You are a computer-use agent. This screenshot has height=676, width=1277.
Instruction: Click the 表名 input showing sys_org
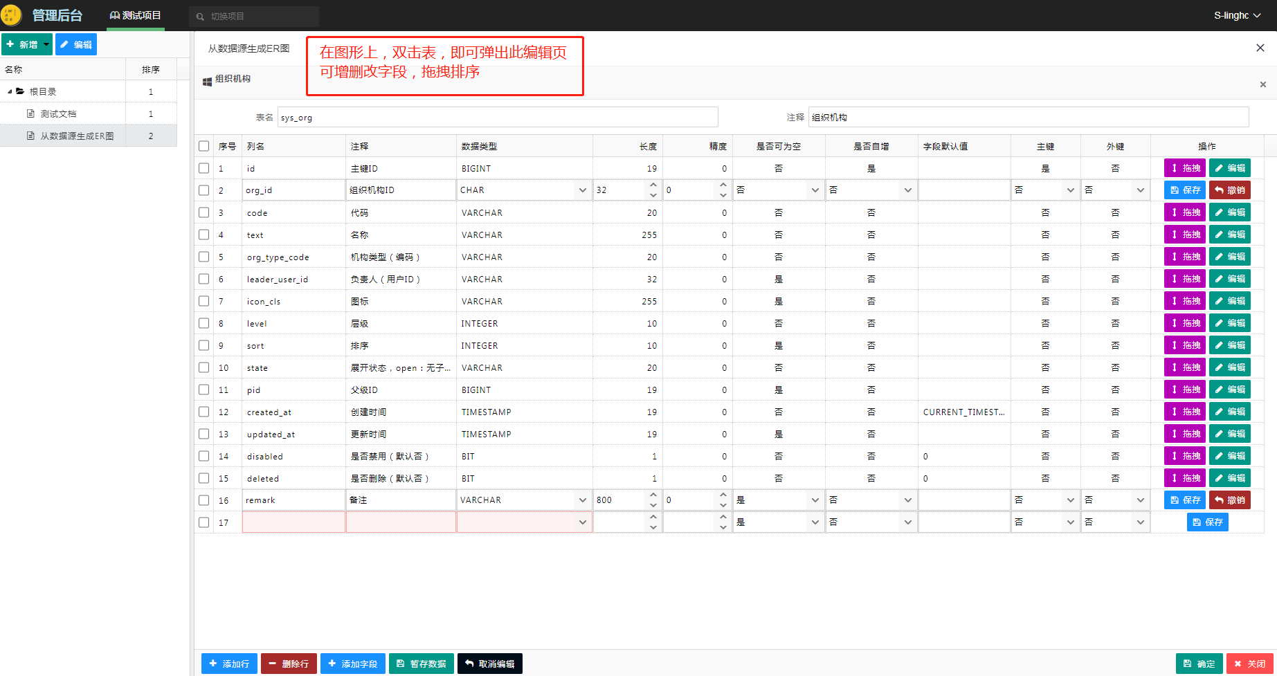(498, 116)
